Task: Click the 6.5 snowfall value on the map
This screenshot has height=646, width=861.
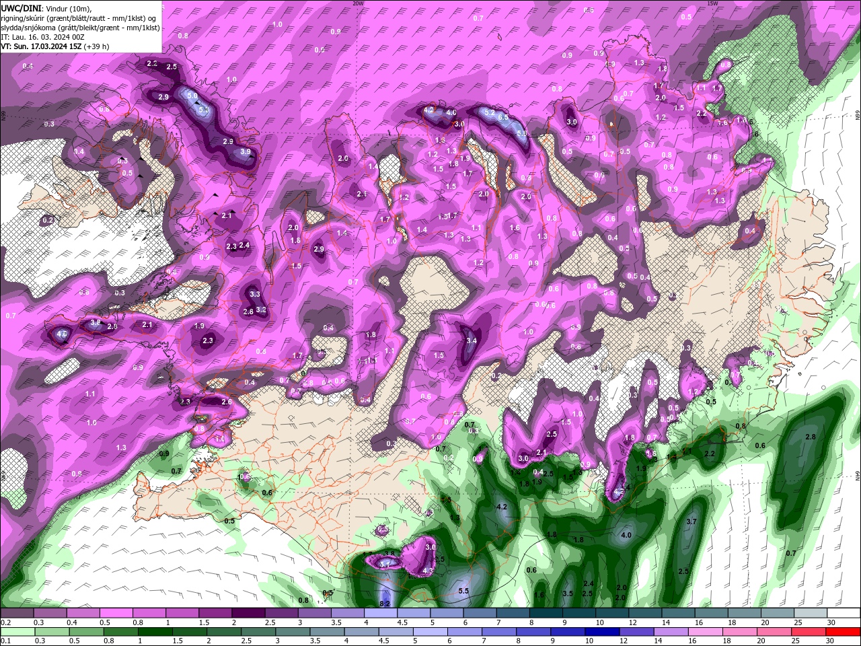Action: [502, 116]
